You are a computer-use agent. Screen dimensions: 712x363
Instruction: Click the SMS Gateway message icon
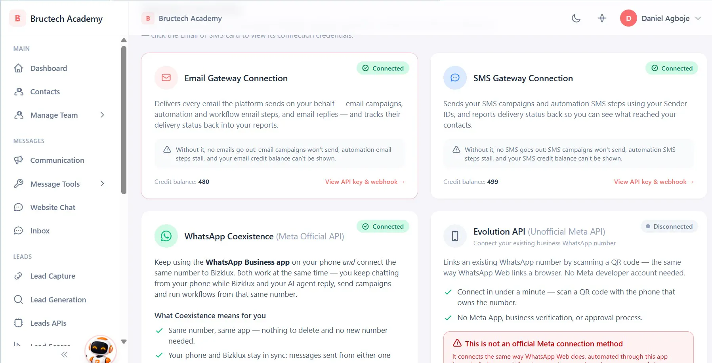[455, 78]
